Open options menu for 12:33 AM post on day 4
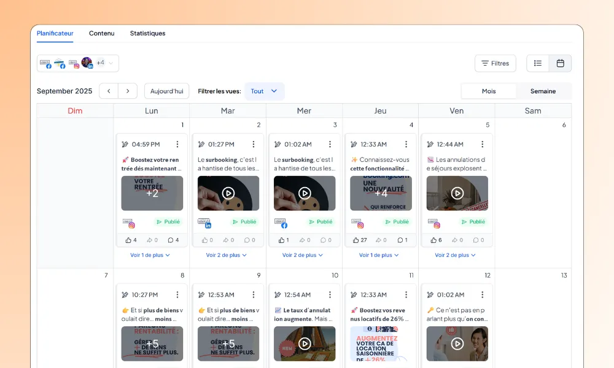Image resolution: width=614 pixels, height=368 pixels. [x=406, y=144]
